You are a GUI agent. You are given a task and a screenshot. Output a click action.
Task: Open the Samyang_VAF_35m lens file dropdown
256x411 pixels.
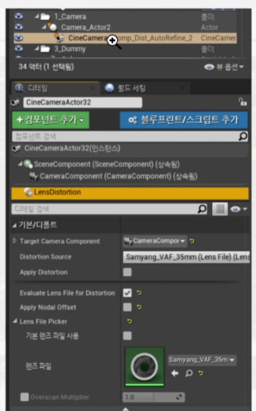click(x=202, y=360)
